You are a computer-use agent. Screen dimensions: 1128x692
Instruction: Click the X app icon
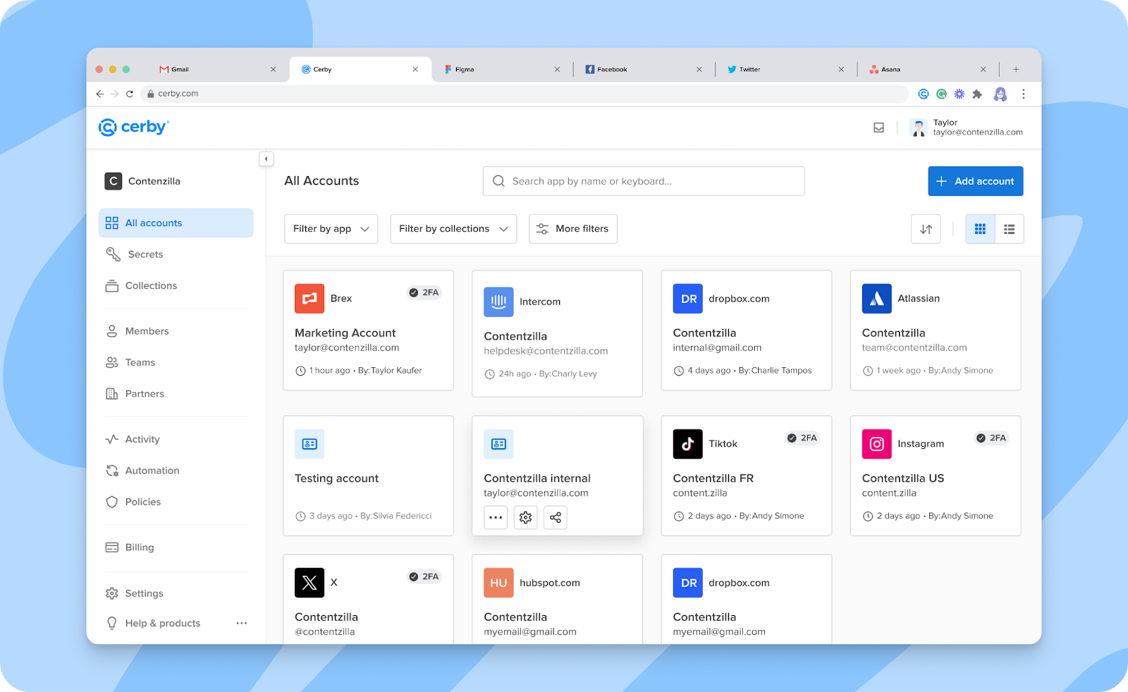(309, 583)
